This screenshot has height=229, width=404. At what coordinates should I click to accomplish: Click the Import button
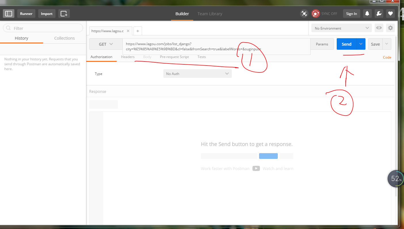click(x=47, y=14)
